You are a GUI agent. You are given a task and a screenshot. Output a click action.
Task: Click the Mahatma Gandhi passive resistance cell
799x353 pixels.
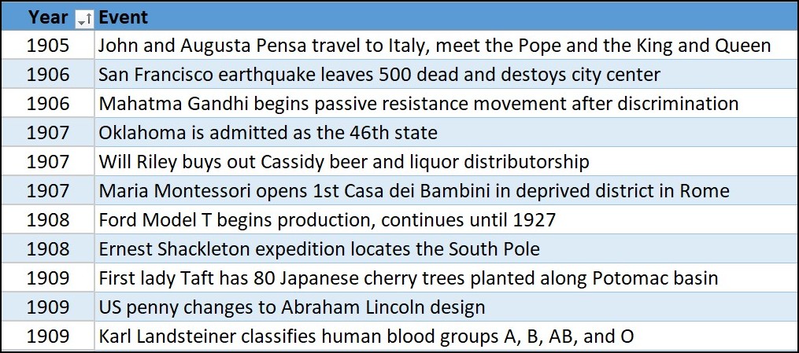pyautogui.click(x=418, y=104)
